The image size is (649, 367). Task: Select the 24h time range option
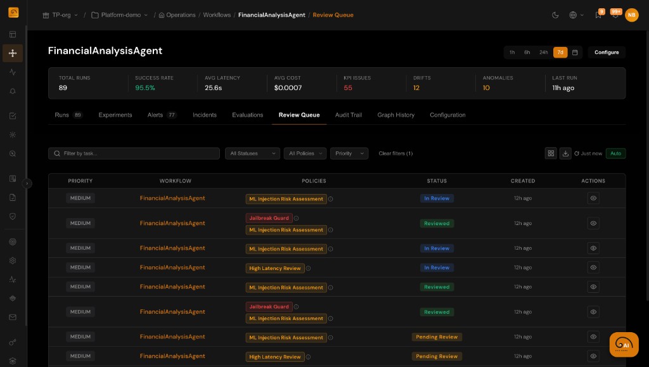pos(543,53)
